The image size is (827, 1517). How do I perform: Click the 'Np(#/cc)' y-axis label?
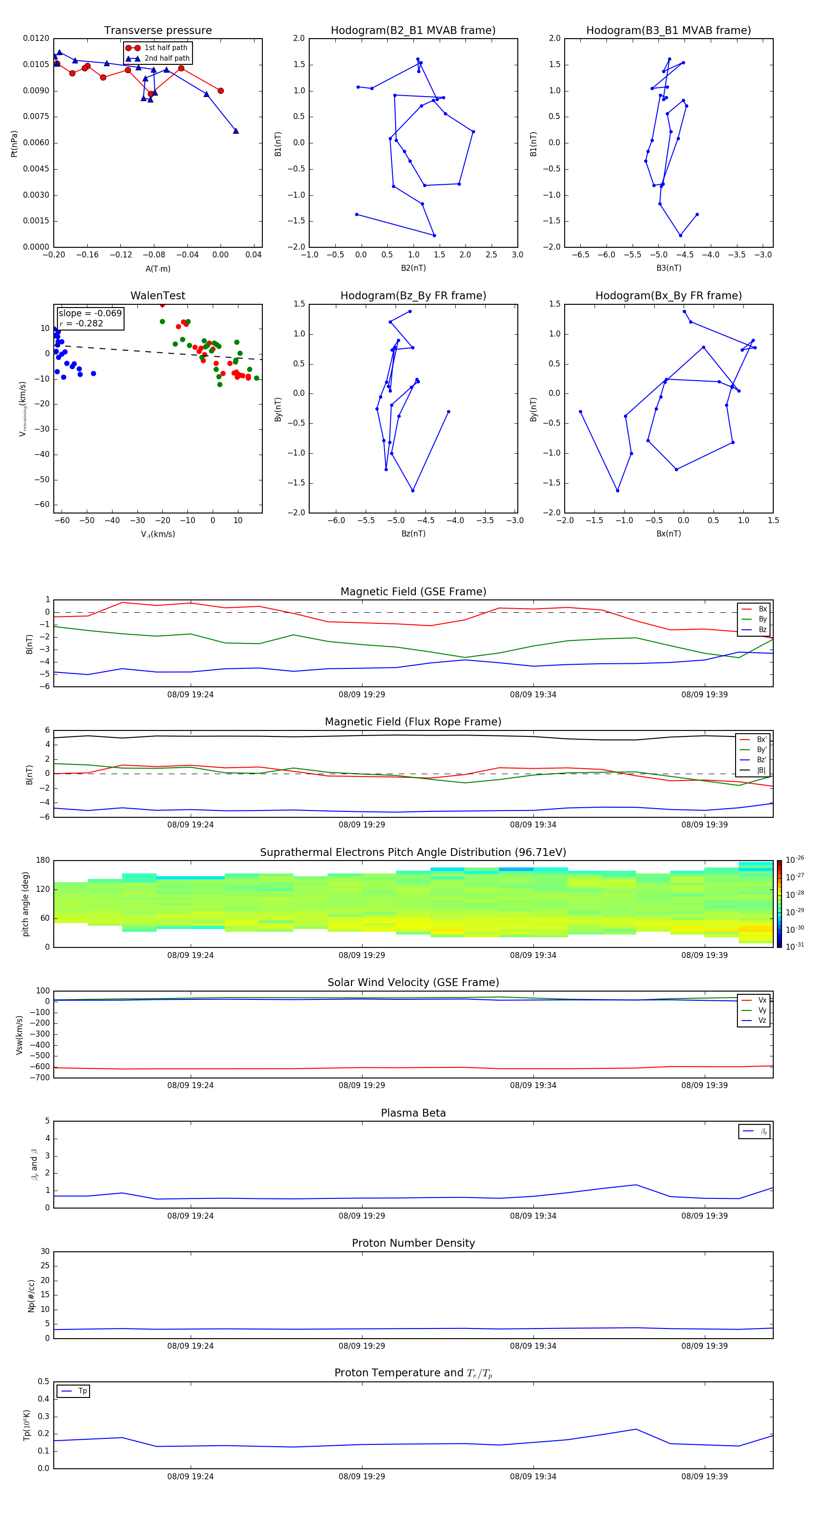[31, 1295]
